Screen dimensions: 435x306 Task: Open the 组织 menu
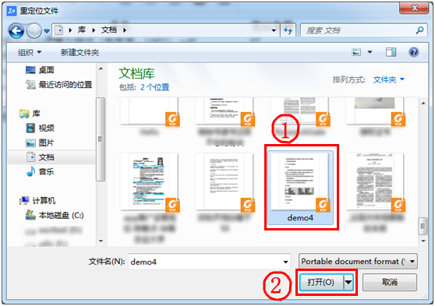(x=30, y=52)
